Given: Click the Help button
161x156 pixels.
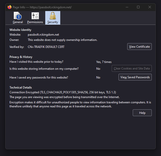Looking at the screenshot, I should (x=142, y=113).
